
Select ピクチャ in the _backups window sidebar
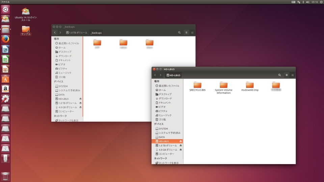67,68
